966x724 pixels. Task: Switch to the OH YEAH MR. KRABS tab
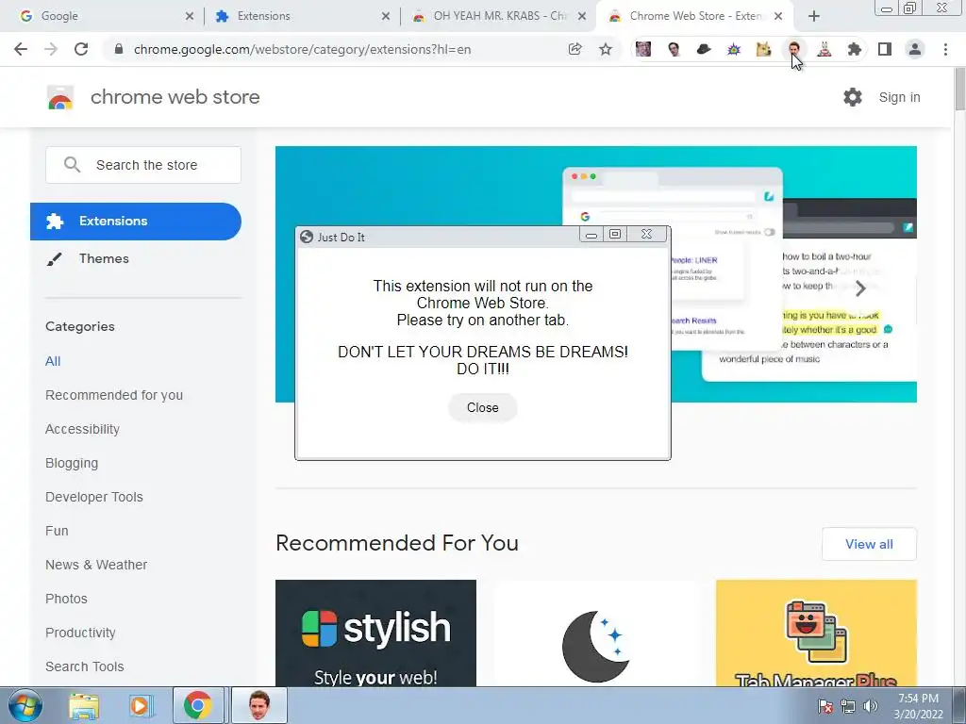(x=498, y=16)
